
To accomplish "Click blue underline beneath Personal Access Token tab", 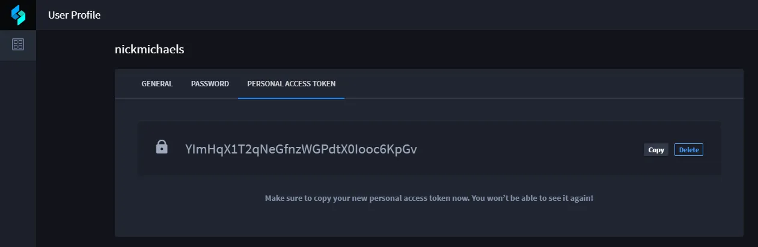I will click(292, 98).
